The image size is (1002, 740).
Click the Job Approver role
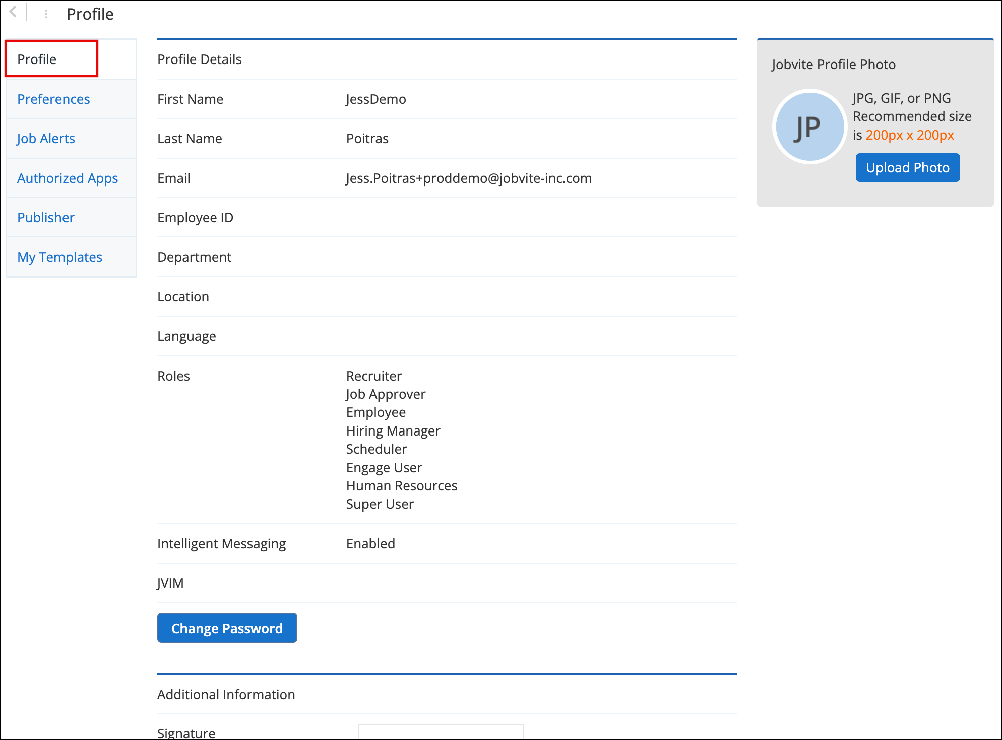pyautogui.click(x=386, y=394)
